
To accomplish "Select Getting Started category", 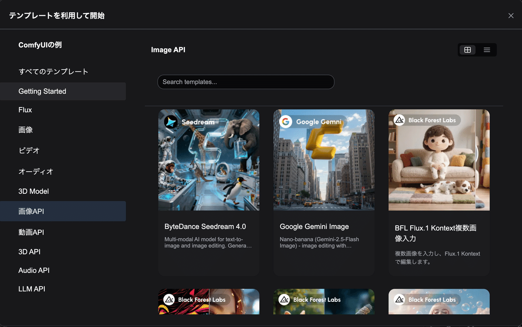I will pyautogui.click(x=63, y=91).
